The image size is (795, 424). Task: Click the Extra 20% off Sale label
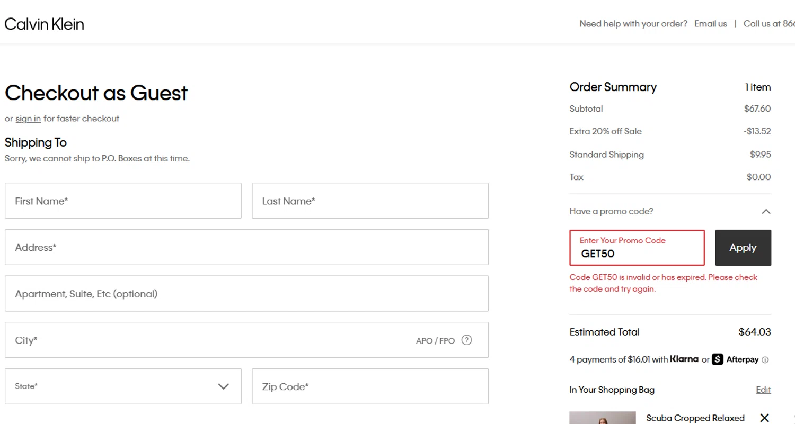click(x=605, y=131)
